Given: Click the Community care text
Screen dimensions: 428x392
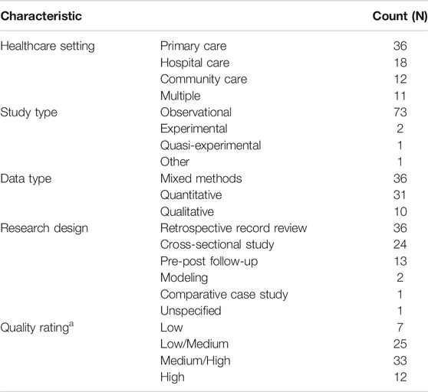Looking at the screenshot, I should [x=203, y=80].
